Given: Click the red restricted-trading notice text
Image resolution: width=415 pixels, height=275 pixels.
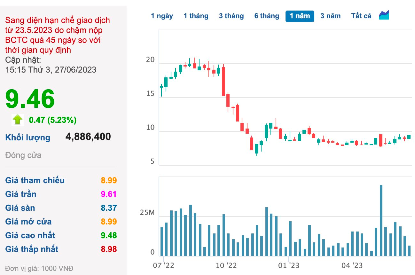Looking at the screenshot, I should [58, 35].
